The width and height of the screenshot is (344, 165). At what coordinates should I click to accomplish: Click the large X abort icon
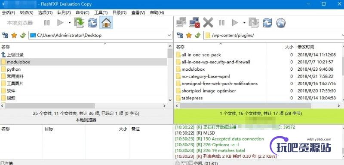click(208, 23)
